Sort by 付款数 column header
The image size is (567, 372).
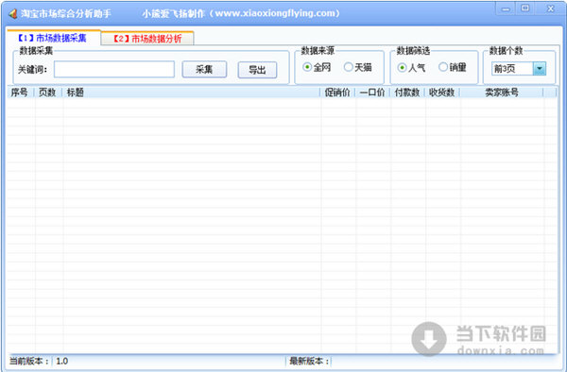pyautogui.click(x=407, y=93)
